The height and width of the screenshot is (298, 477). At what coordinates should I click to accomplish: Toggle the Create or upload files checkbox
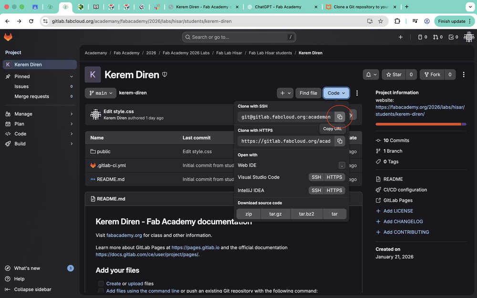(101, 283)
